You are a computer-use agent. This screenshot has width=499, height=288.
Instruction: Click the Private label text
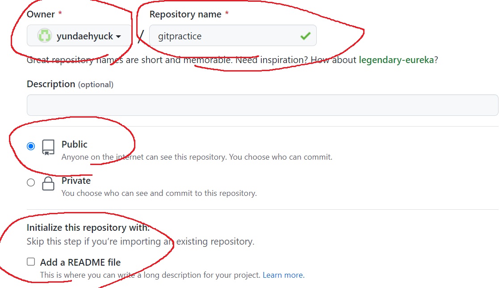pos(76,181)
